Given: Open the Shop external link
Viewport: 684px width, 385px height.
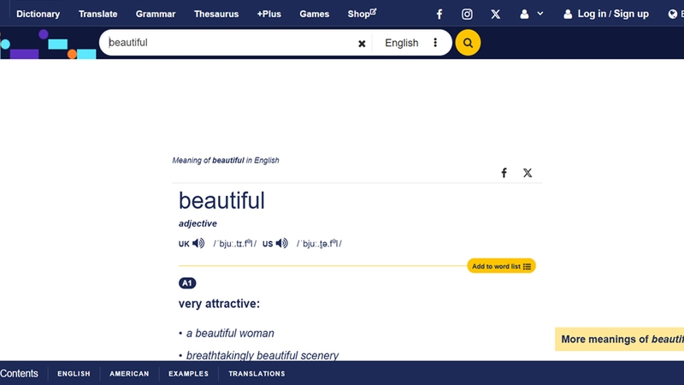Looking at the screenshot, I should pyautogui.click(x=362, y=14).
